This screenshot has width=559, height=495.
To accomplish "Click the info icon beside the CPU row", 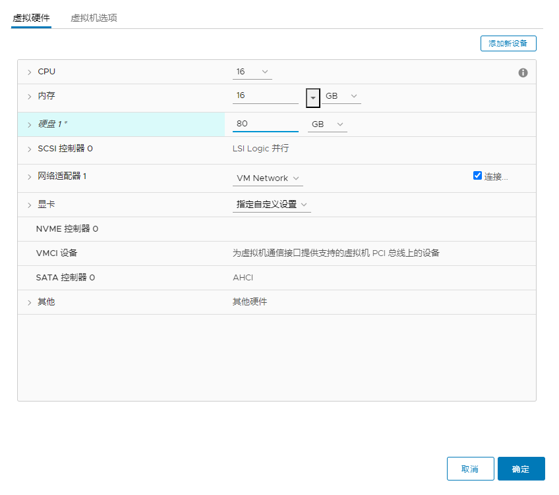I will pyautogui.click(x=523, y=72).
